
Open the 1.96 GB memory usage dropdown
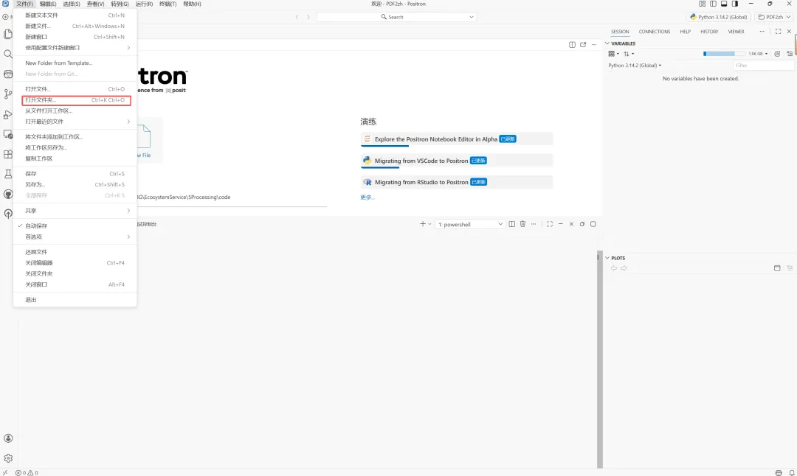click(x=758, y=54)
